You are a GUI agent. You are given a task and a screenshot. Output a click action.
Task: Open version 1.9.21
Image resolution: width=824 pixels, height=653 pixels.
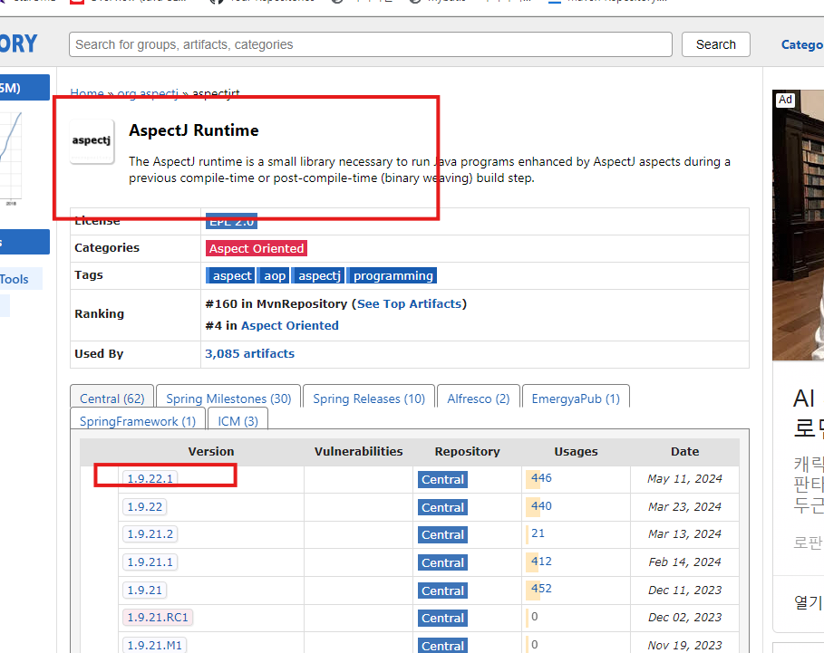(x=144, y=590)
